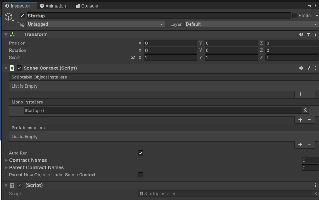Disable the Auto Run checkbox
Viewport: 319px width, 200px height.
click(x=141, y=153)
